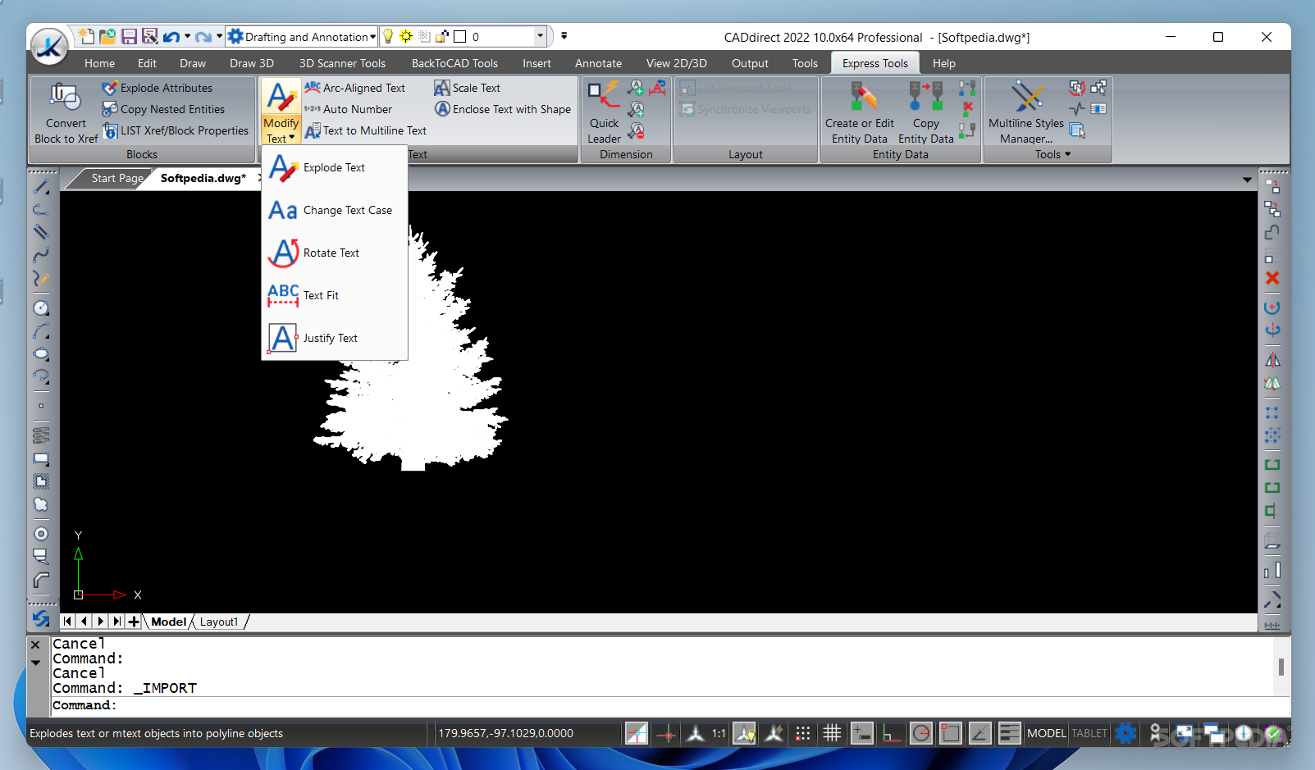
Task: Click the Quick Leader tool
Action: [x=604, y=112]
